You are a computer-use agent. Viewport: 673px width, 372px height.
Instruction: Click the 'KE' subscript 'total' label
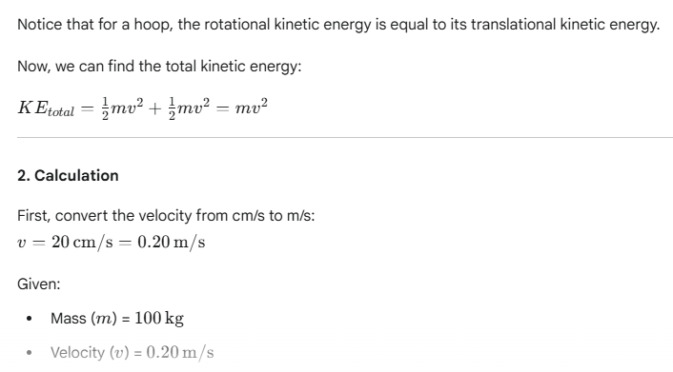[60, 112]
